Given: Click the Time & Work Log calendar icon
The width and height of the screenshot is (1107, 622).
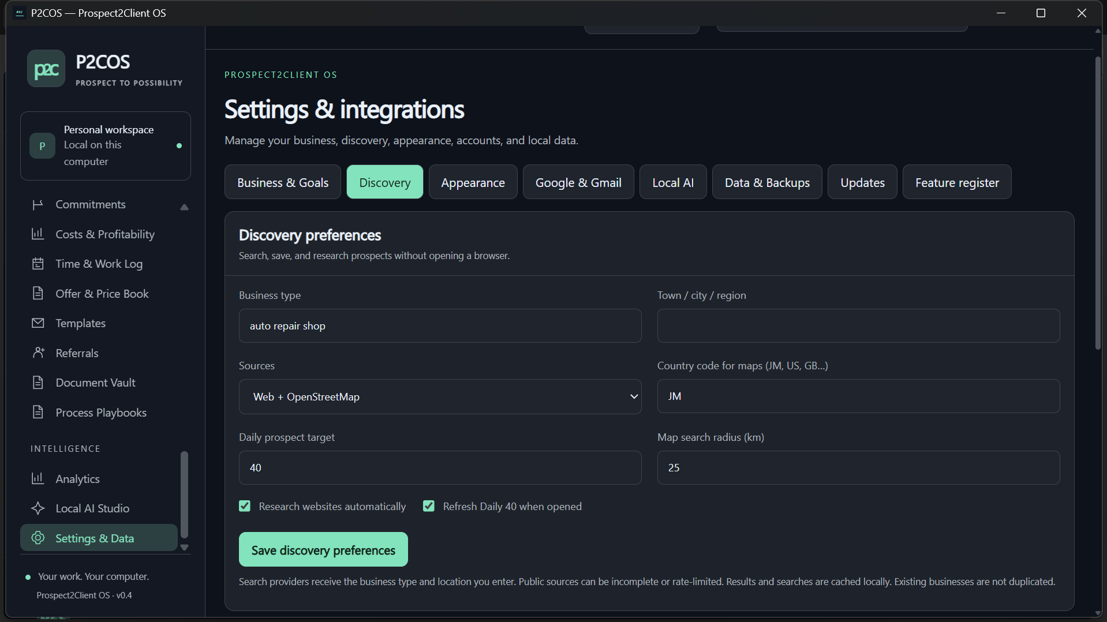Looking at the screenshot, I should (x=38, y=264).
